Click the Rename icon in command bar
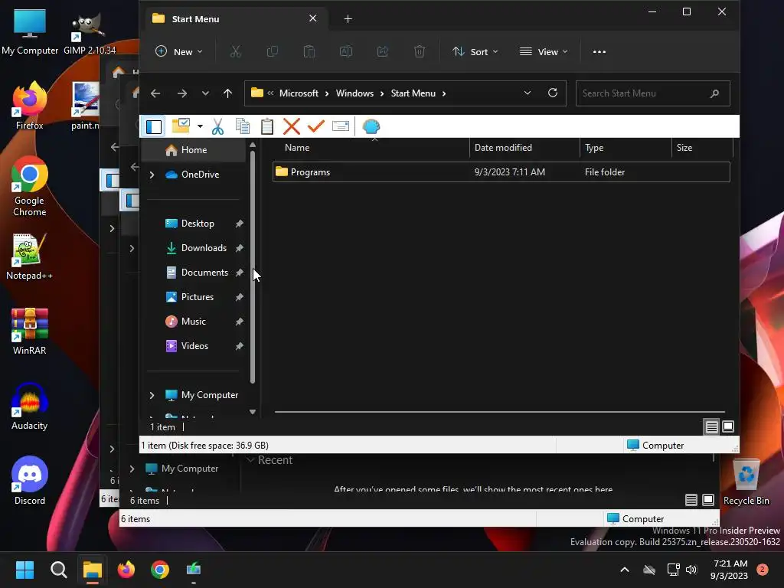This screenshot has width=784, height=588. [x=346, y=51]
